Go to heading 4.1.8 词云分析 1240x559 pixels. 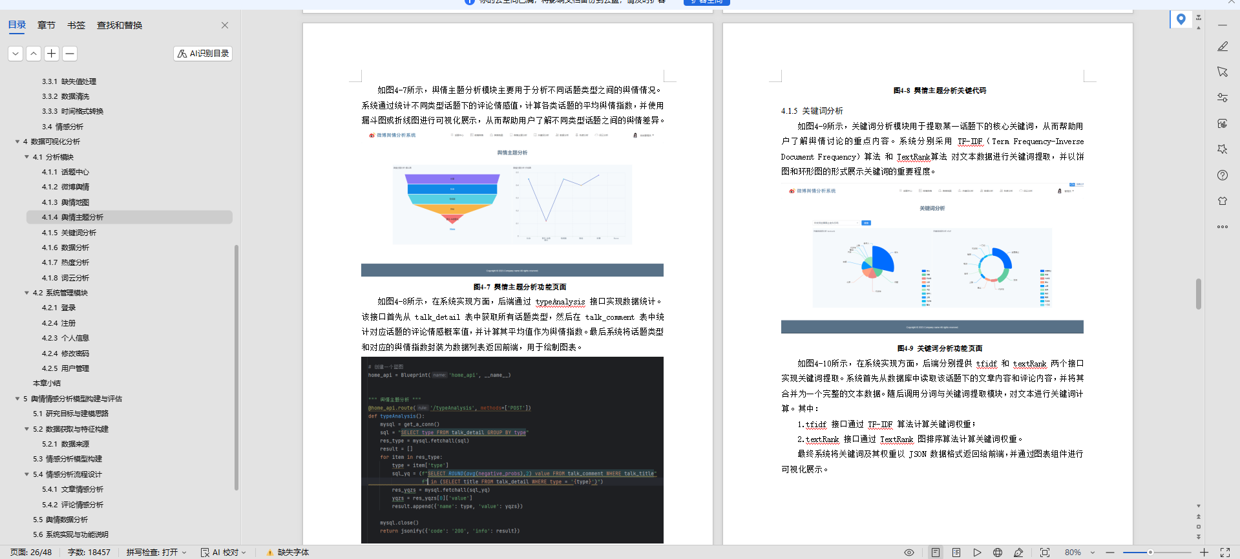(66, 278)
